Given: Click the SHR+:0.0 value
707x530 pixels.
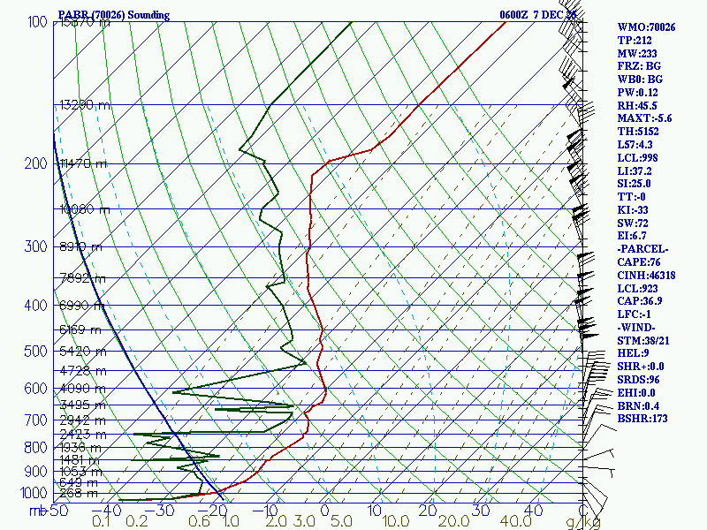Looking at the screenshot, I should 641,367.
